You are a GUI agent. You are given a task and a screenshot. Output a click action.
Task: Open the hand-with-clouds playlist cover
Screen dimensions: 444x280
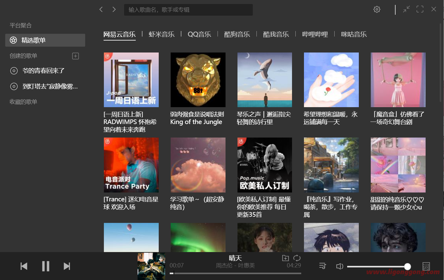[331, 80]
